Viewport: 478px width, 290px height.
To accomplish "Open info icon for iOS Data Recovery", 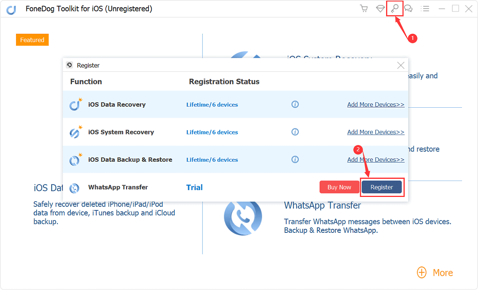I will 295,104.
